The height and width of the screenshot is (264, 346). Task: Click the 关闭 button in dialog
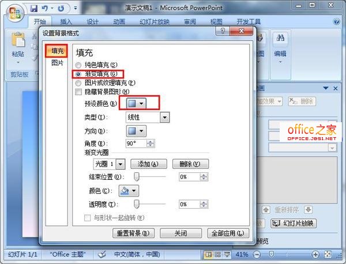[180, 233]
